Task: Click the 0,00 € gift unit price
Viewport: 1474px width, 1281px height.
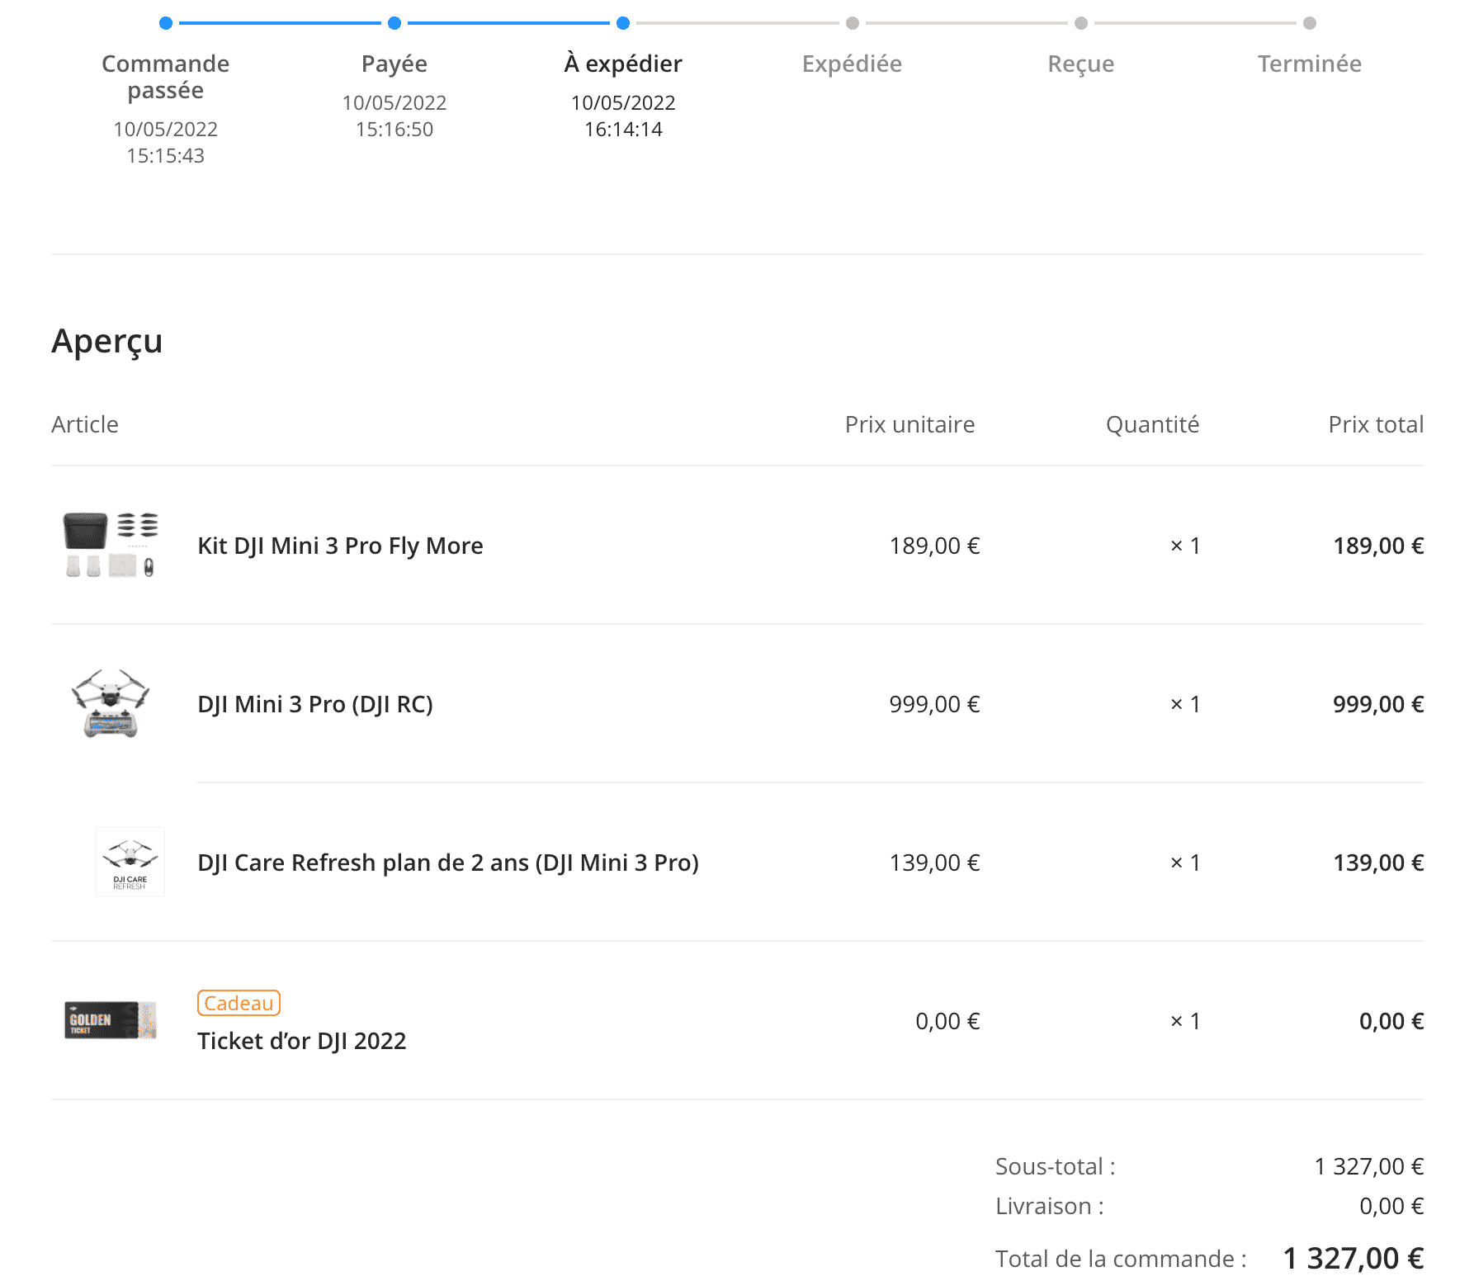Action: pos(947,1021)
